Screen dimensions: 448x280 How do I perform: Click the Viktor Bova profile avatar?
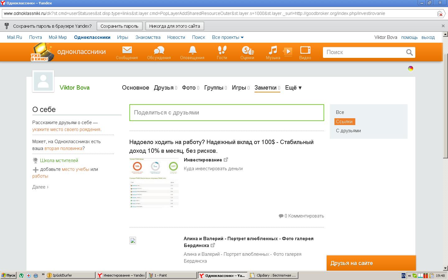tap(43, 81)
